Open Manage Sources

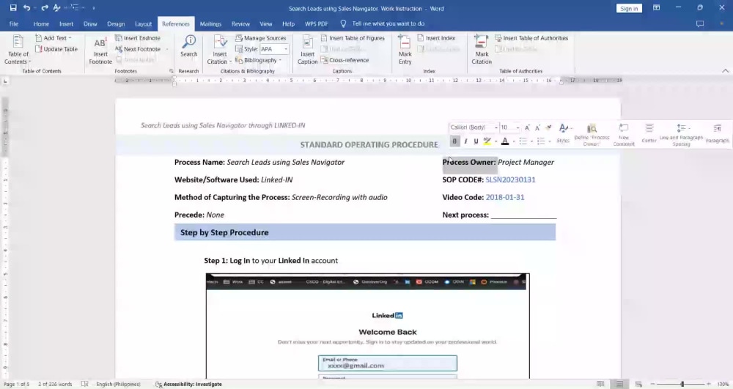pyautogui.click(x=260, y=38)
